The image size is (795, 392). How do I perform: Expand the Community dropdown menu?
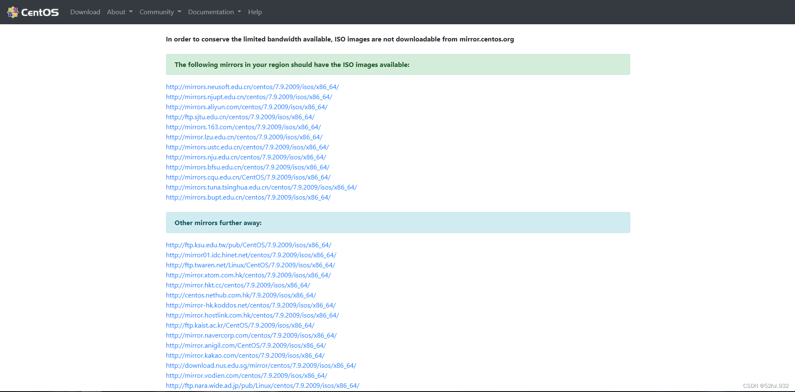[x=160, y=12]
